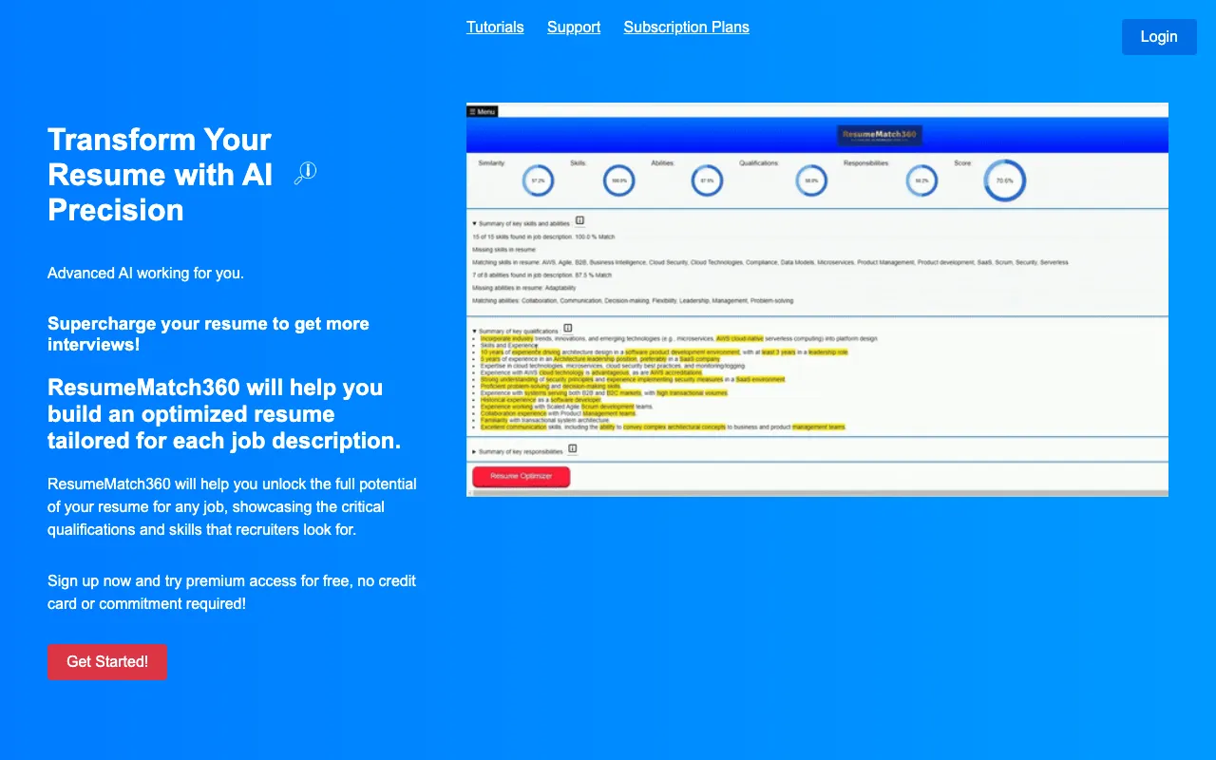Click text "Advanced AI working for you."

[x=145, y=274]
